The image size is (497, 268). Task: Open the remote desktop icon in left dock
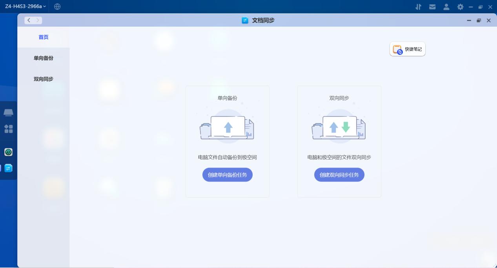coord(8,112)
